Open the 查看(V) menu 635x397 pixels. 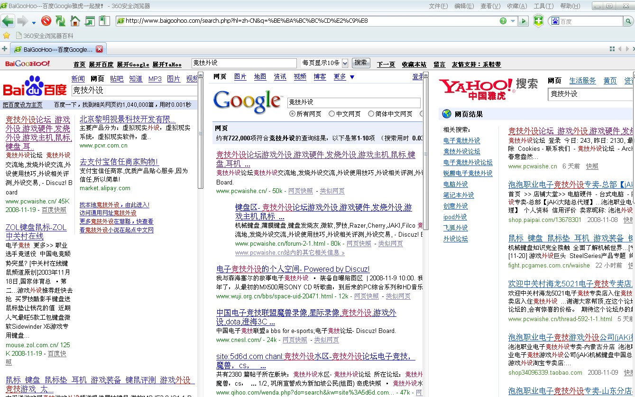pos(490,6)
